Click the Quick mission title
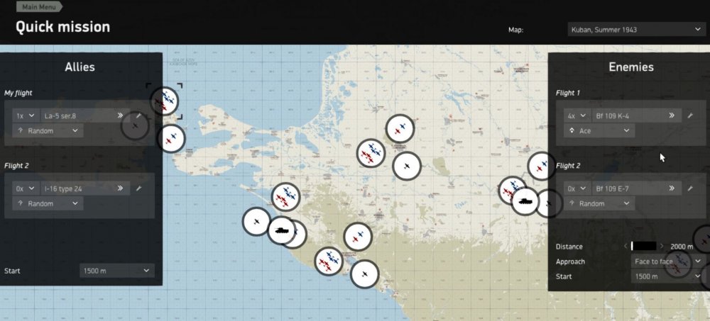Screen dimensions: 710x321 point(63,27)
